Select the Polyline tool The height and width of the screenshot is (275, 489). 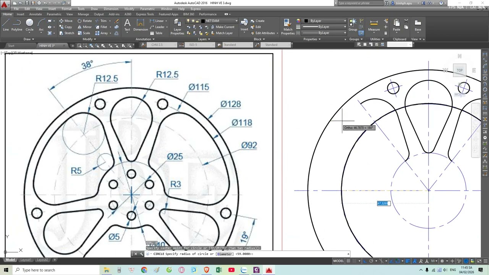pyautogui.click(x=17, y=24)
